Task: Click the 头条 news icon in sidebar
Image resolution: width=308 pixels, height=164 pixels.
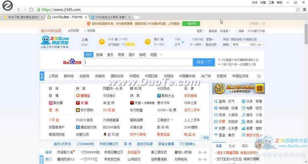Action: 244,101
